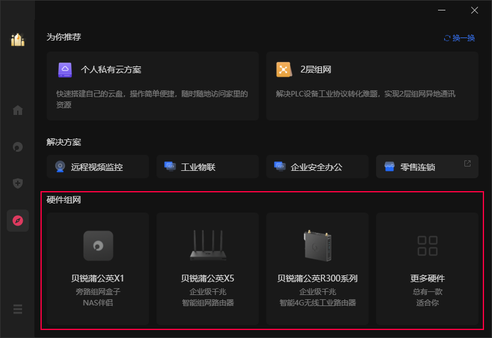Screen dimensions: 492x338
Task: Select the 更多硬件 title
Action: coord(428,278)
